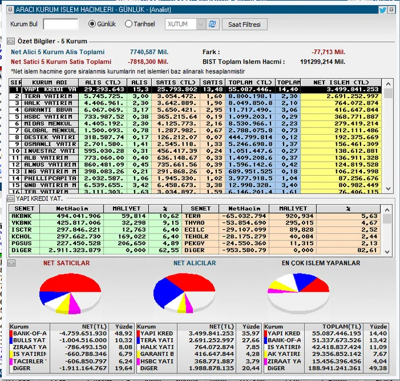The image size is (400, 381).
Task: Click the NET SATICILAR pie chart
Action: click(70, 293)
